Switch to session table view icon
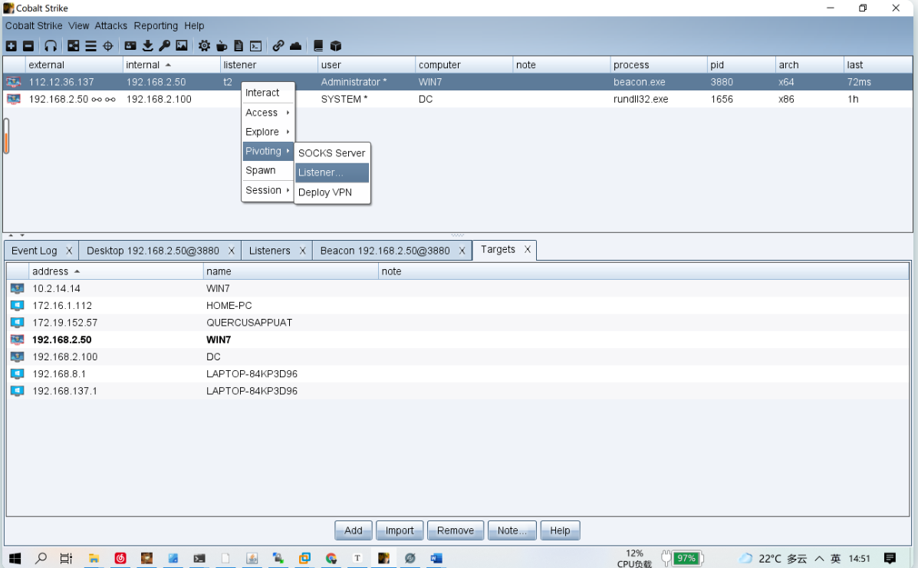The width and height of the screenshot is (918, 568). coord(90,46)
